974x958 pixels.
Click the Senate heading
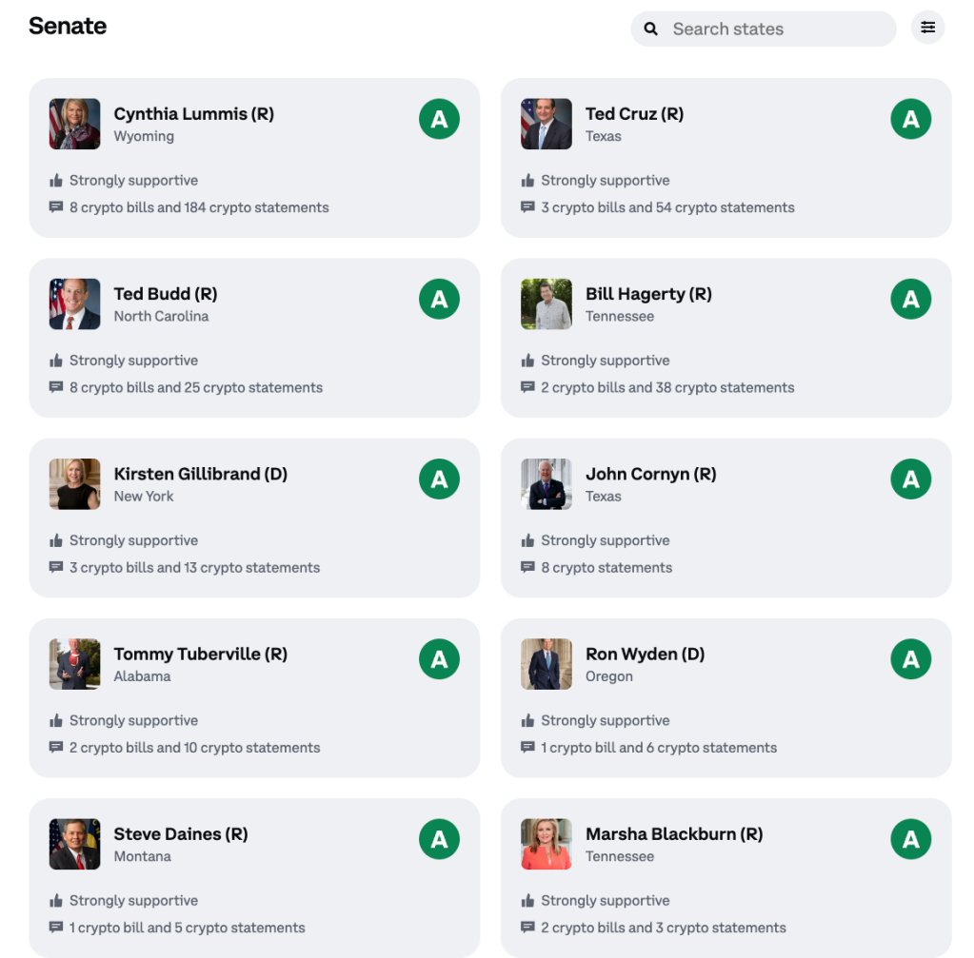(68, 26)
